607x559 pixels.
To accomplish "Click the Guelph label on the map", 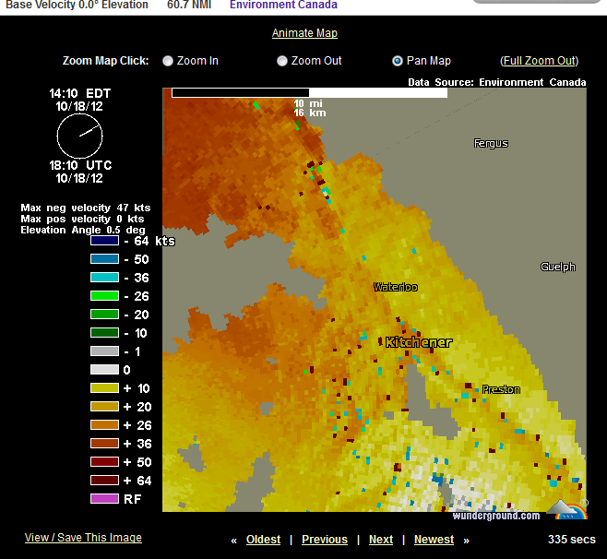I will click(558, 268).
